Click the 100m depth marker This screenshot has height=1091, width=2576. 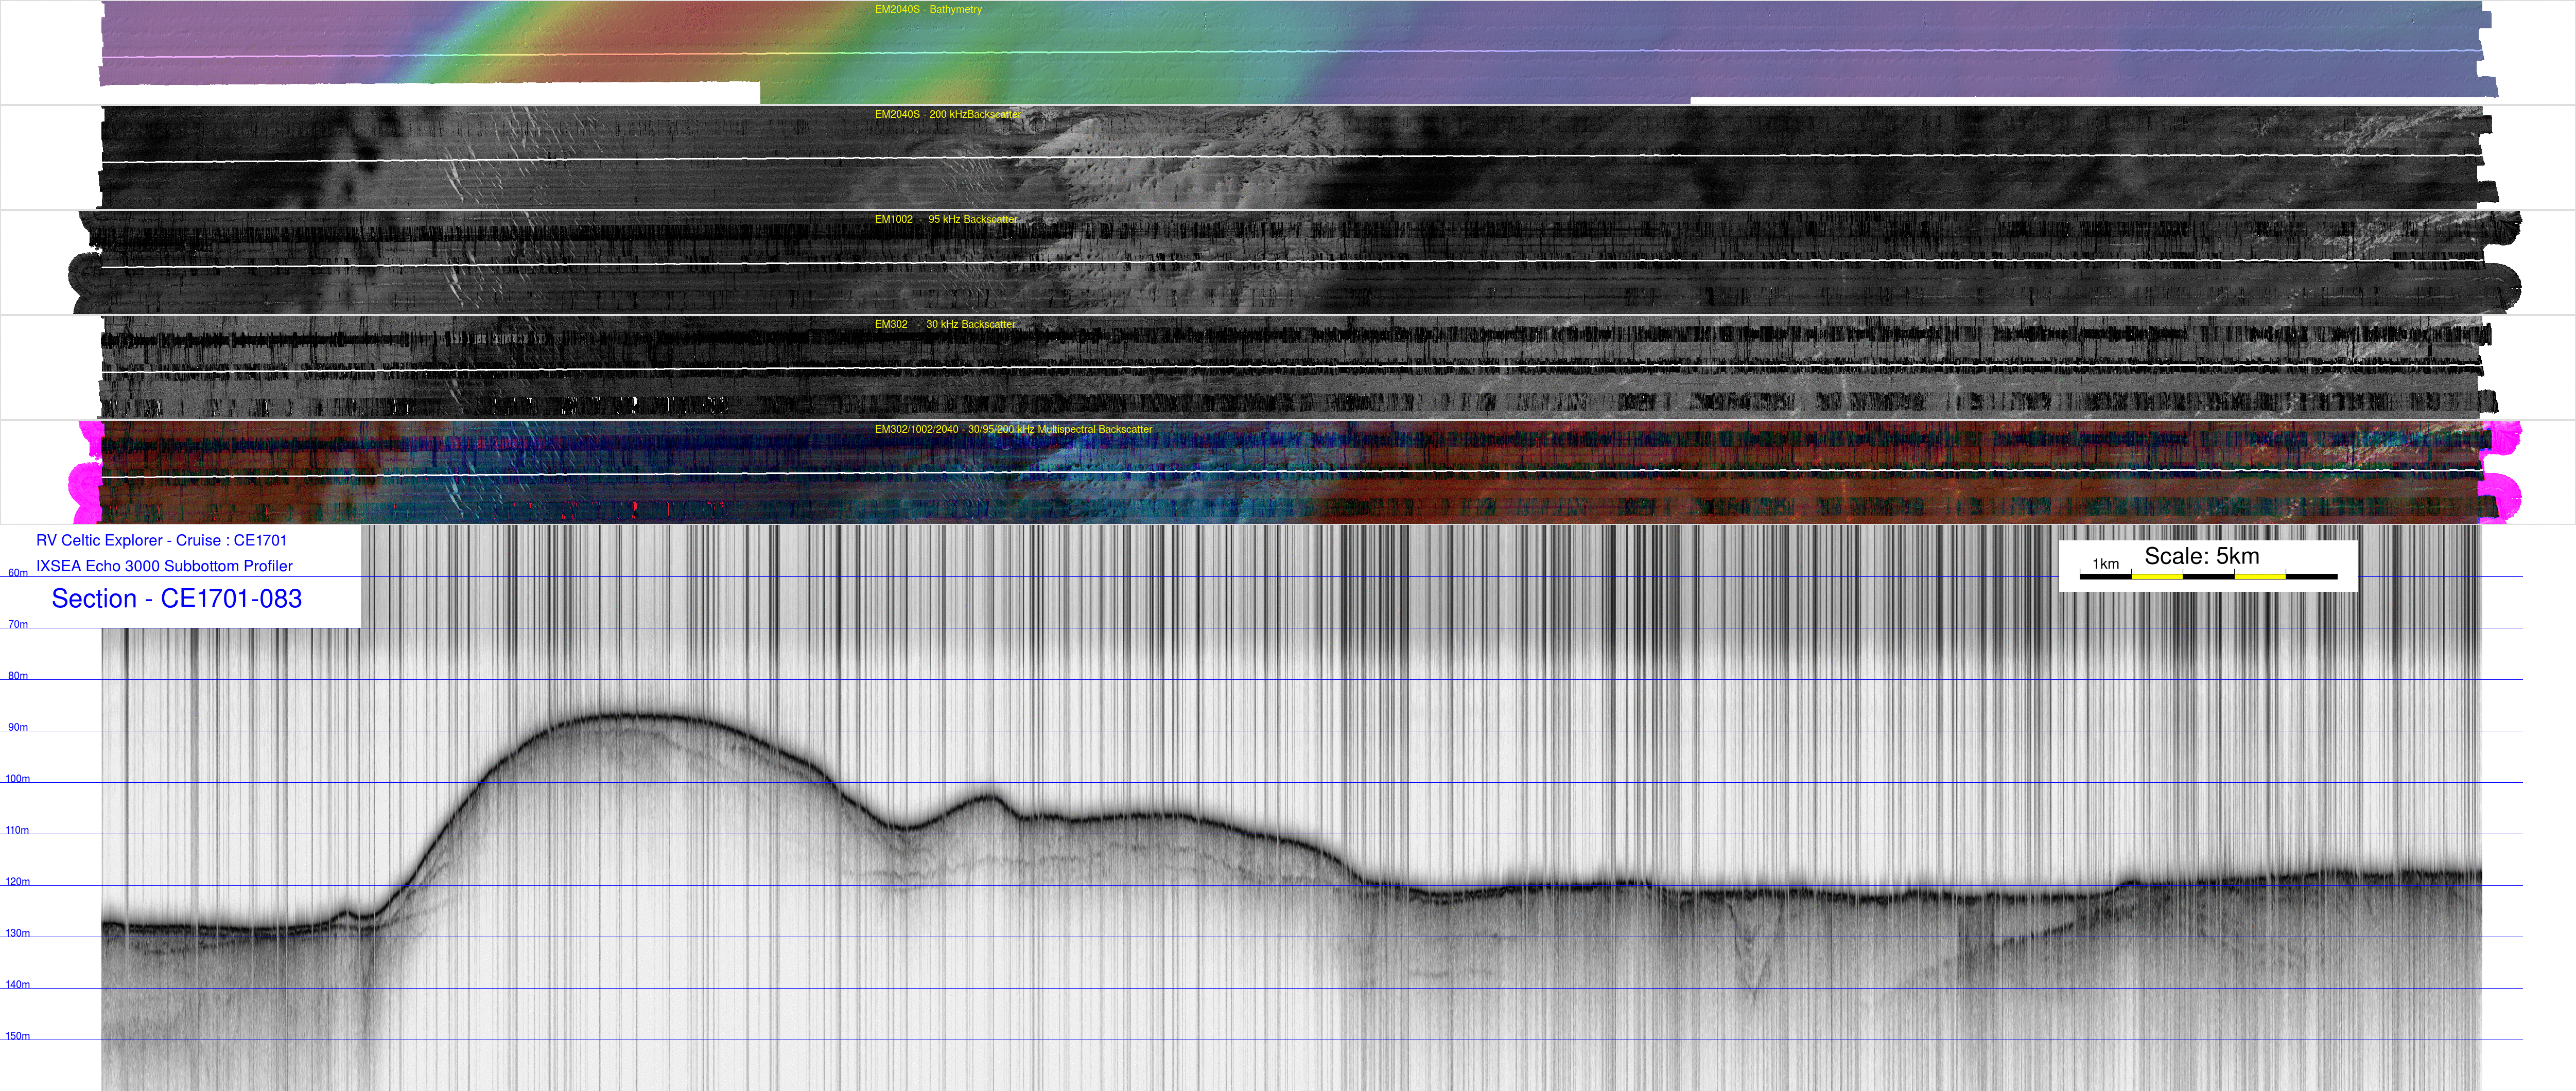pos(18,779)
